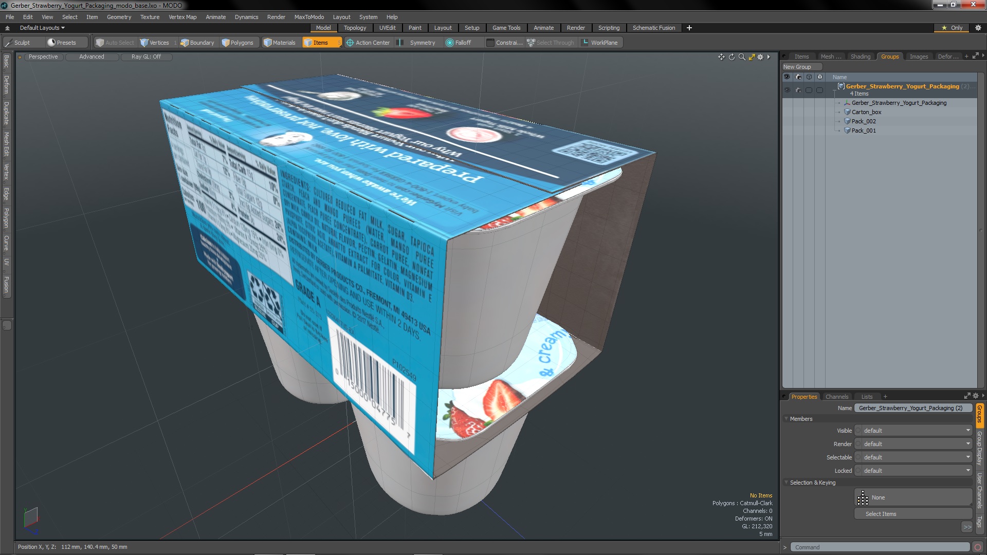The height and width of the screenshot is (555, 987).
Task: Open the Perspective view type dropdown
Action: [43, 57]
